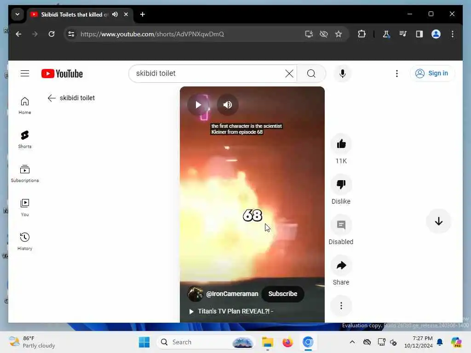
Task: Open Chrome Labs flask icon
Action: pos(386,34)
